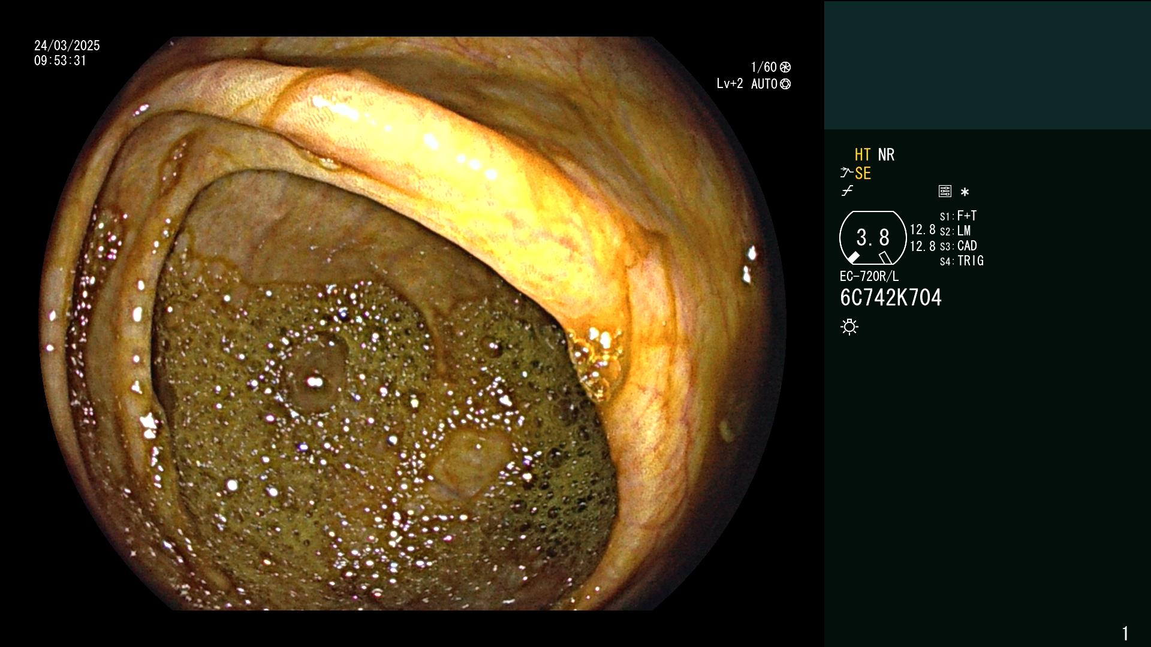
Task: Click the shutter speed icon beside 1/60
Action: pyautogui.click(x=785, y=67)
